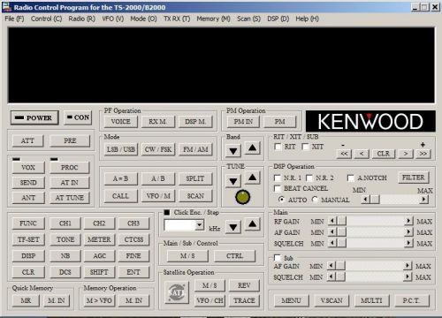Select the AUTO radio button

[x=282, y=200]
